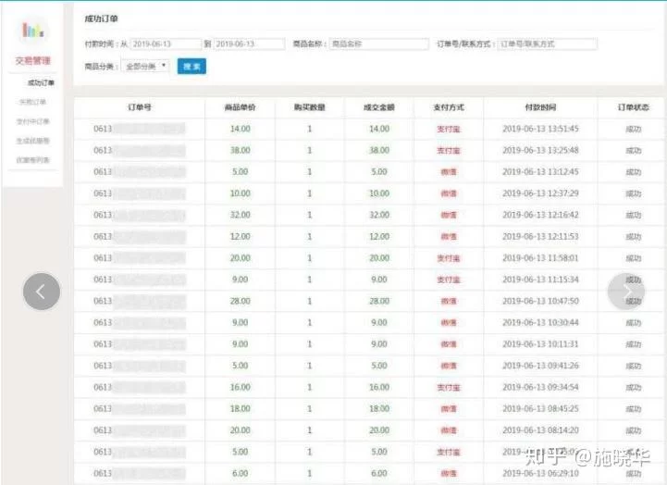Open 优惠卷列表 in the sidebar
The image size is (667, 485).
click(x=33, y=160)
